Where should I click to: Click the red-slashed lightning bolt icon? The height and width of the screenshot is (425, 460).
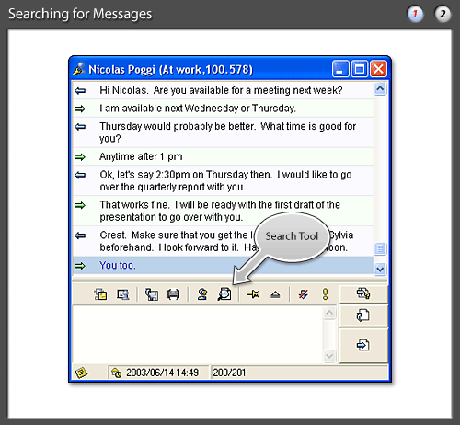pyautogui.click(x=304, y=294)
